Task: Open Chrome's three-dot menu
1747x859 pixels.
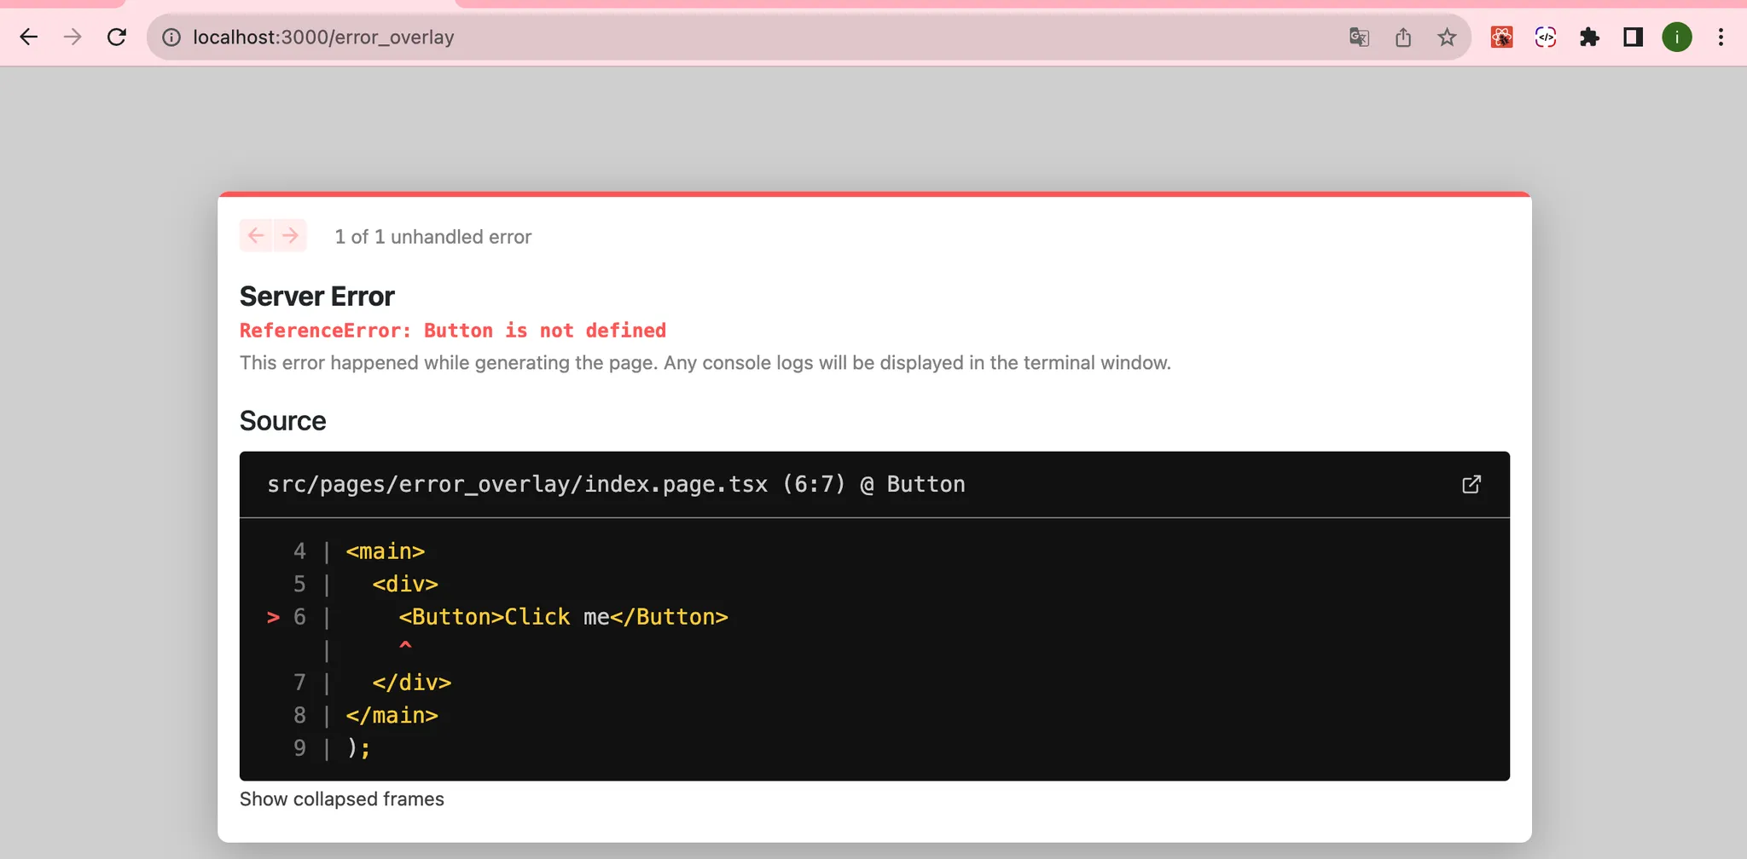Action: (1721, 37)
